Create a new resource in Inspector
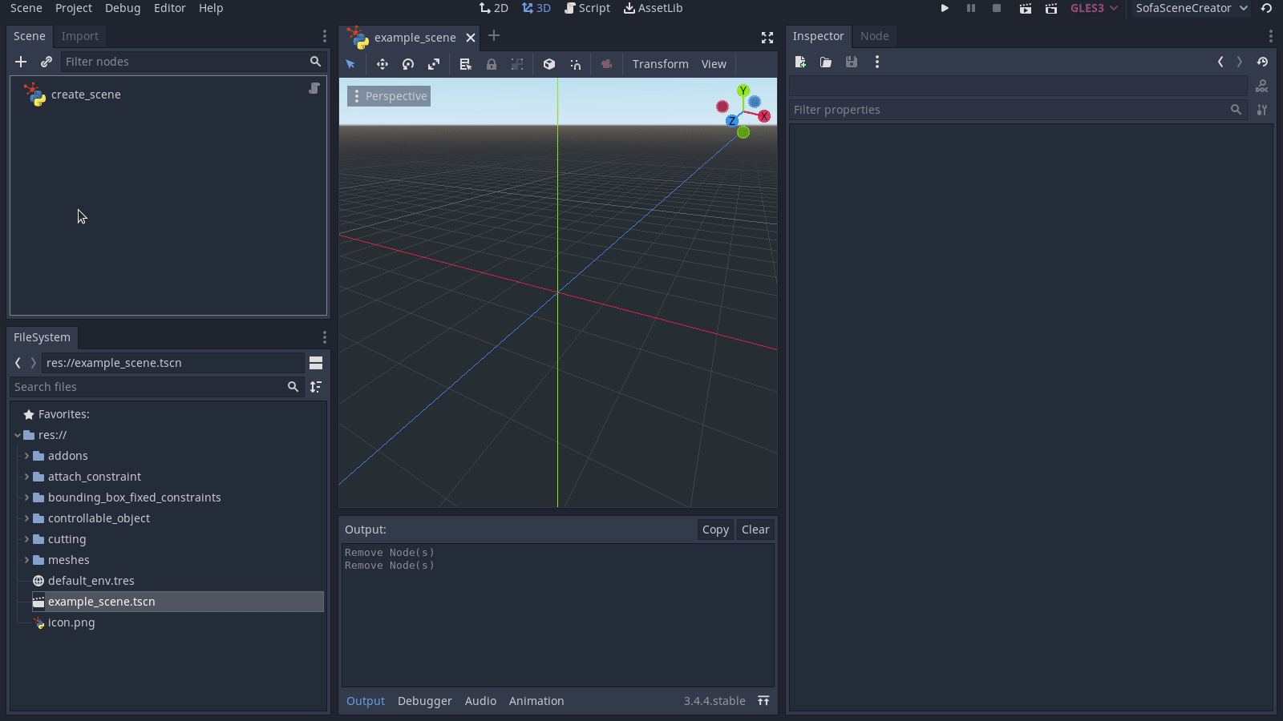 pos(800,62)
